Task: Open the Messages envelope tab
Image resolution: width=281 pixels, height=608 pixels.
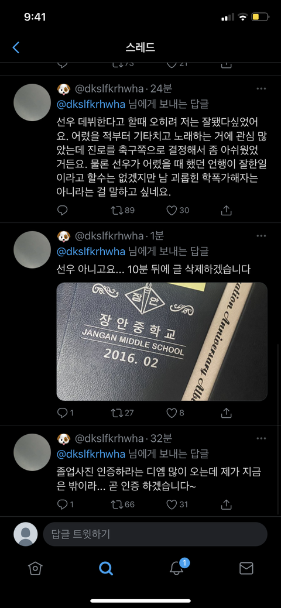Action: point(246,568)
